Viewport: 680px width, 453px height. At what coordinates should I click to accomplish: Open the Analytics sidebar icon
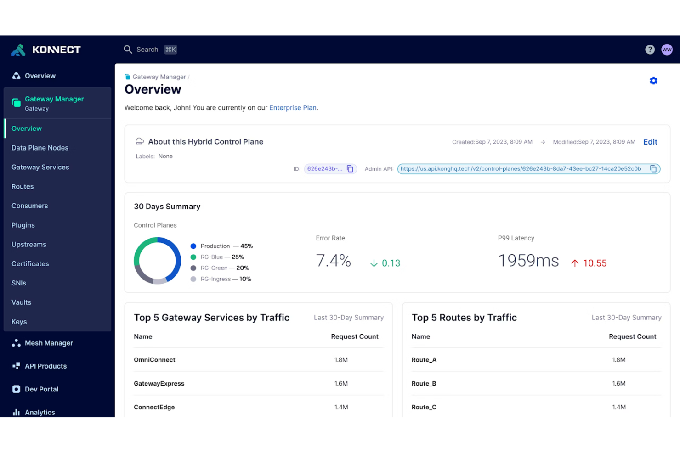click(15, 412)
